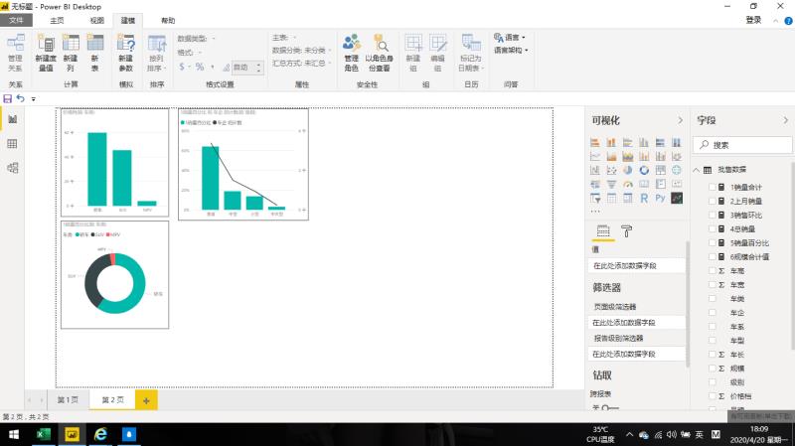Click the data field well under 页面级筛选器
Image resolution: width=795 pixels, height=446 pixels.
[637, 323]
